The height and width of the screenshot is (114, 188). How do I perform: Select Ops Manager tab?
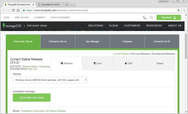(93, 41)
